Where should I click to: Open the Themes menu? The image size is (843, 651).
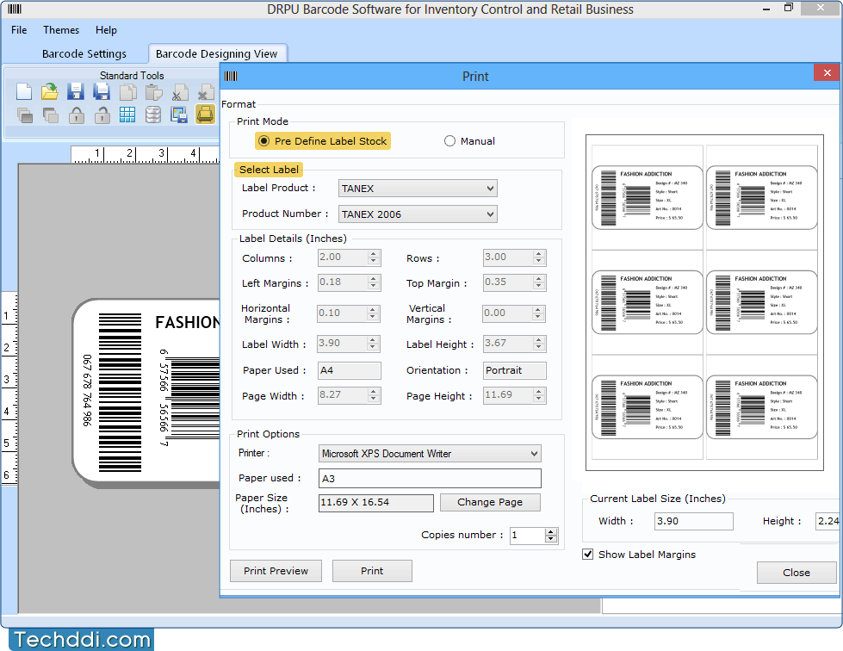pos(61,30)
